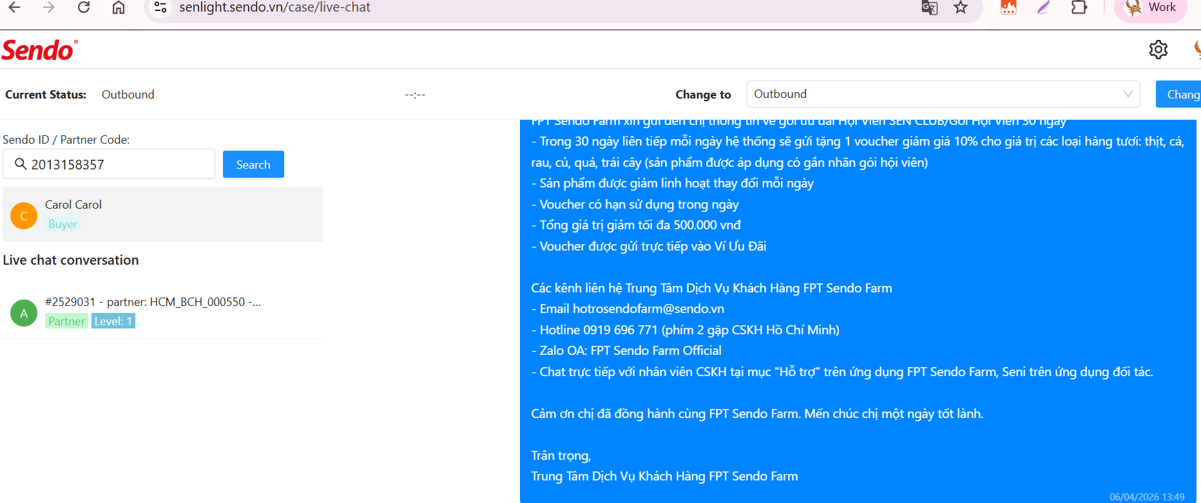Open the Work browser profile button

tap(1151, 8)
